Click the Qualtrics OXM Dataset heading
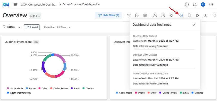Image resolution: width=217 pixels, height=101 pixels. click(145, 36)
